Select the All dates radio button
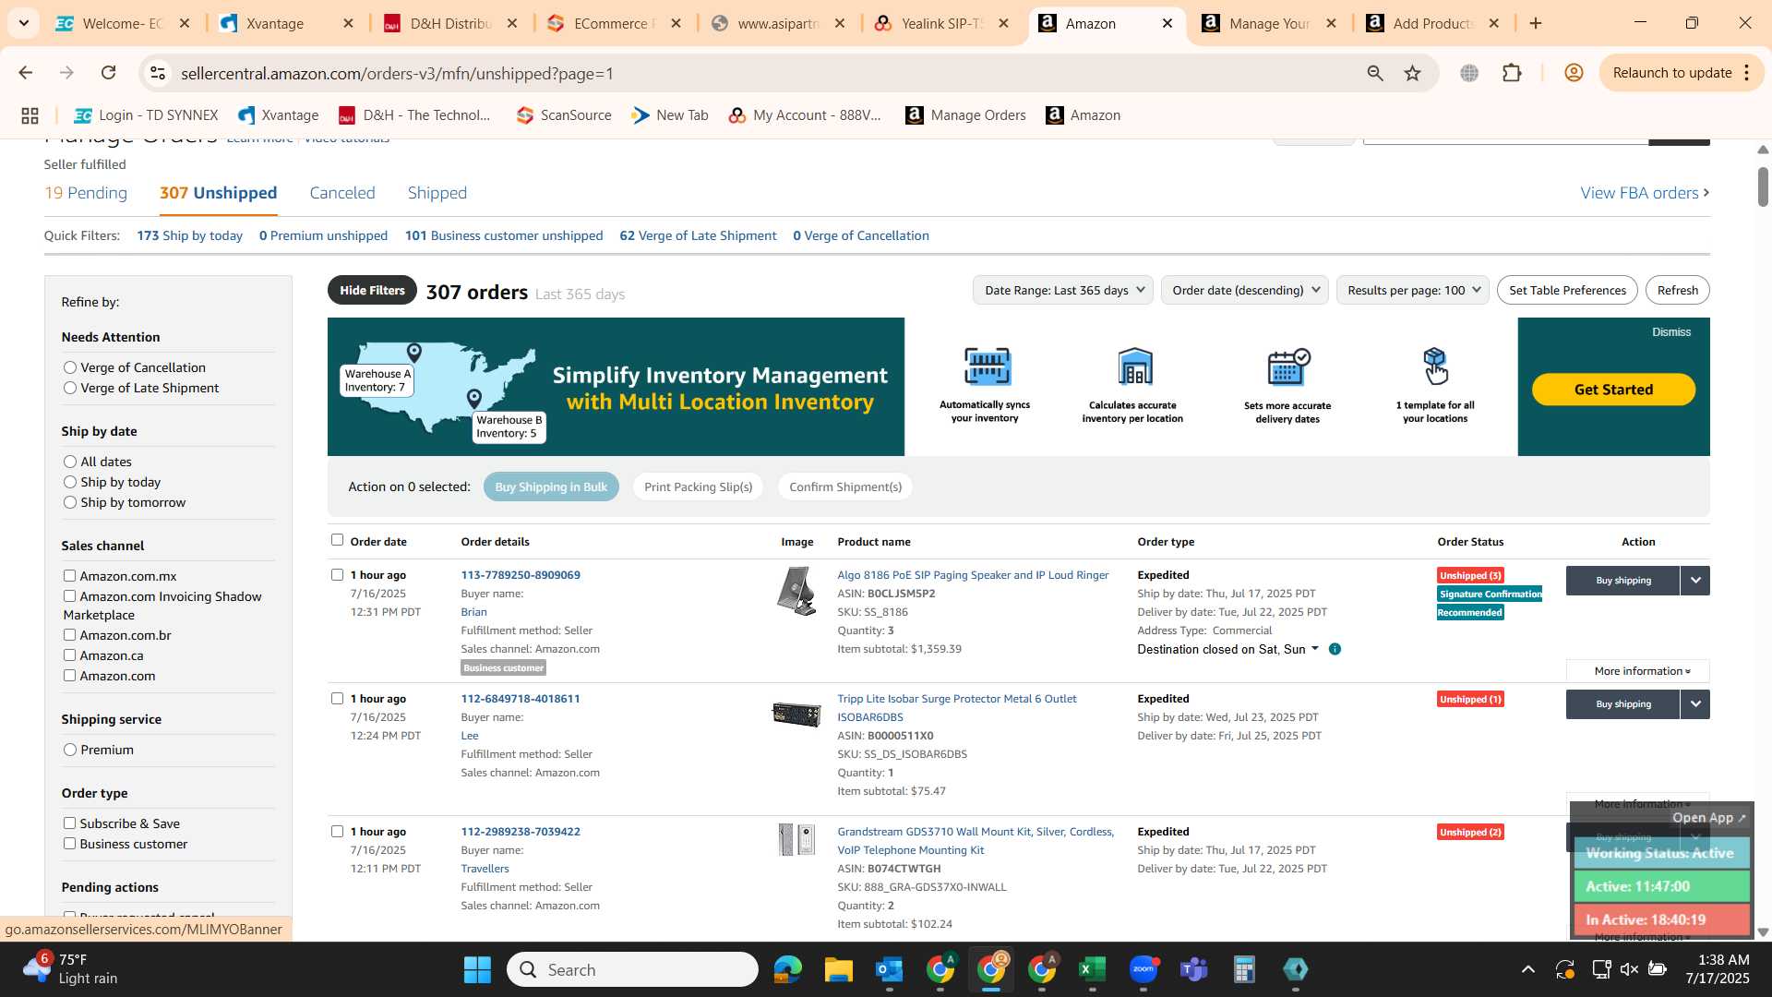Screen dimensions: 1772x997 point(69,462)
